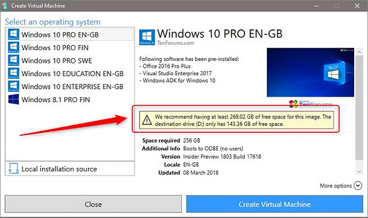Click the Visual Studio Enterprise 2017 line

(175, 73)
